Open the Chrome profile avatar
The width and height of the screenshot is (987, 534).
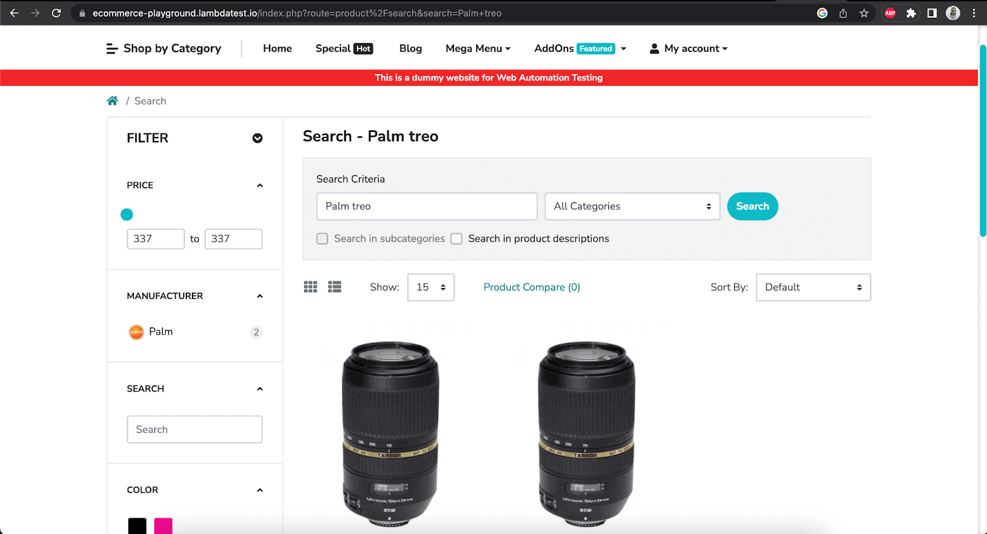coord(953,13)
